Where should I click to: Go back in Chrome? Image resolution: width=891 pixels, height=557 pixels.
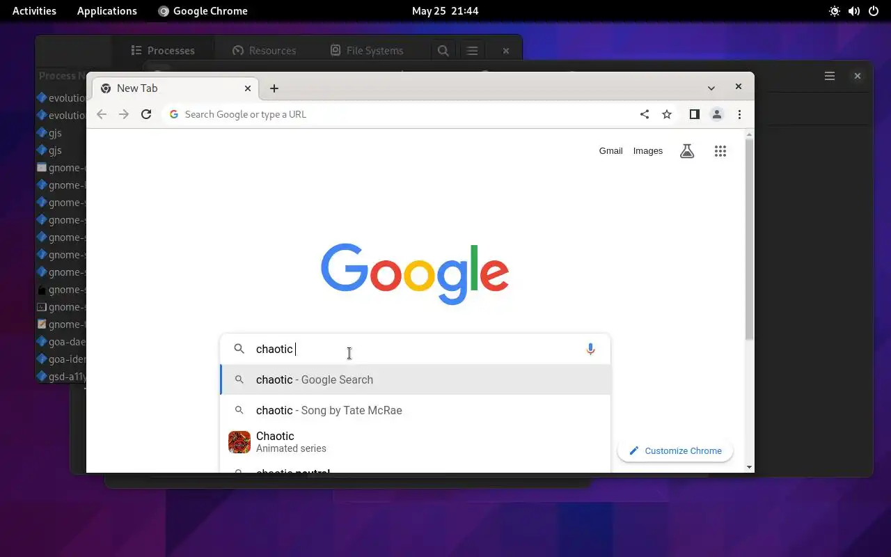[102, 114]
